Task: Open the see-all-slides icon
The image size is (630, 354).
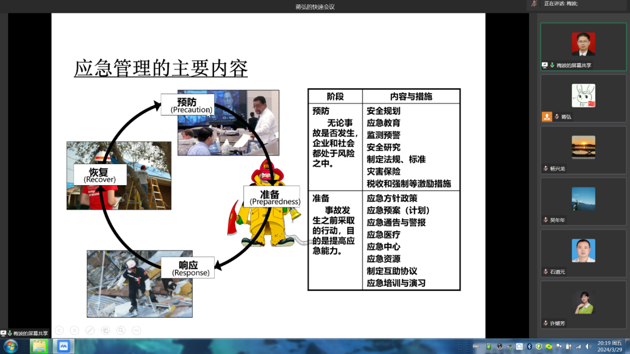Action: [x=105, y=330]
